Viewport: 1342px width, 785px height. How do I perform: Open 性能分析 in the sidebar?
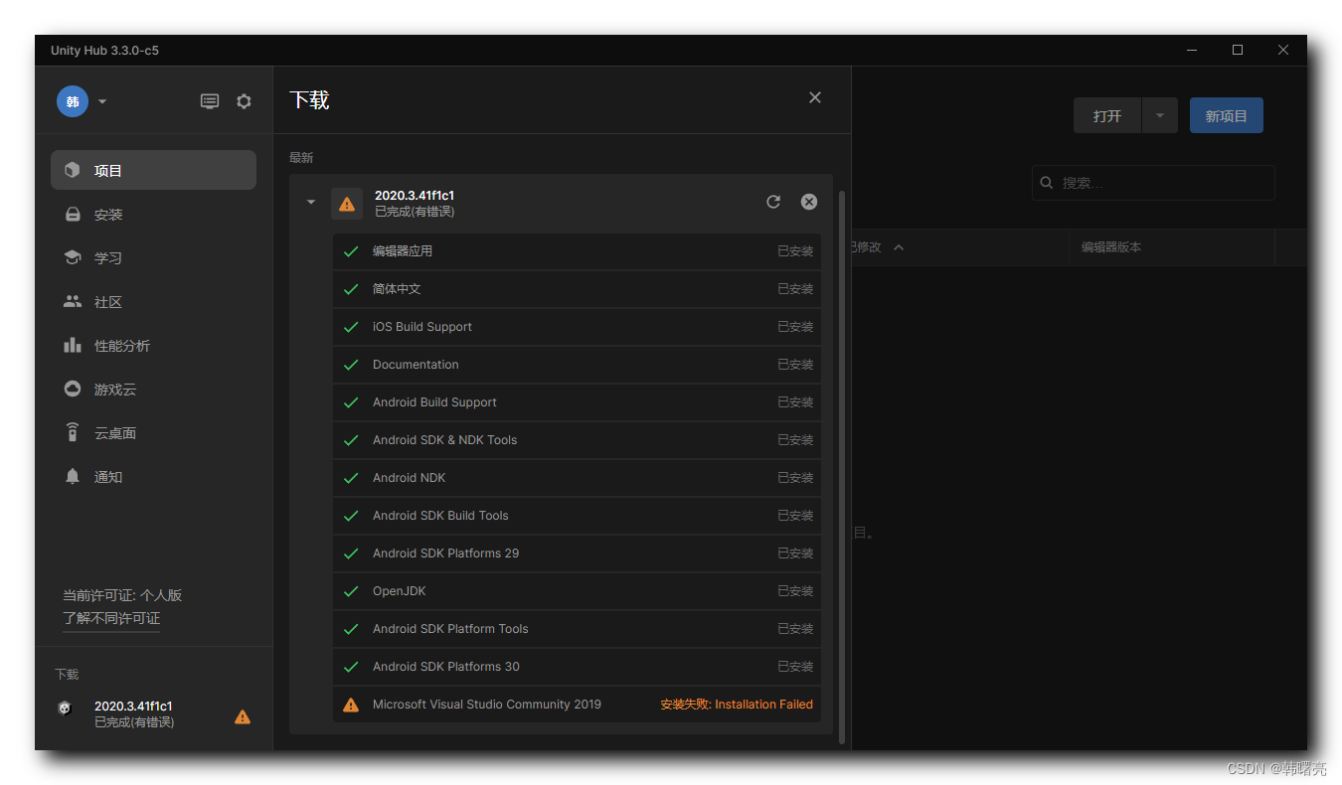pyautogui.click(x=153, y=345)
